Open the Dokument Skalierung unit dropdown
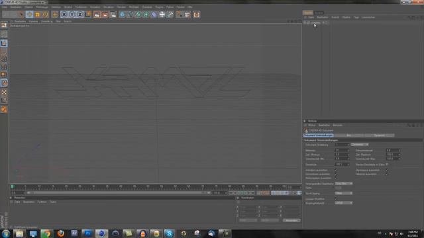Image resolution: width=424 pixels, height=238 pixels. coord(359,145)
